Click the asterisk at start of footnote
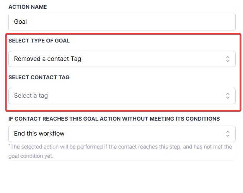Image resolution: width=243 pixels, height=193 pixels. coord(10,146)
